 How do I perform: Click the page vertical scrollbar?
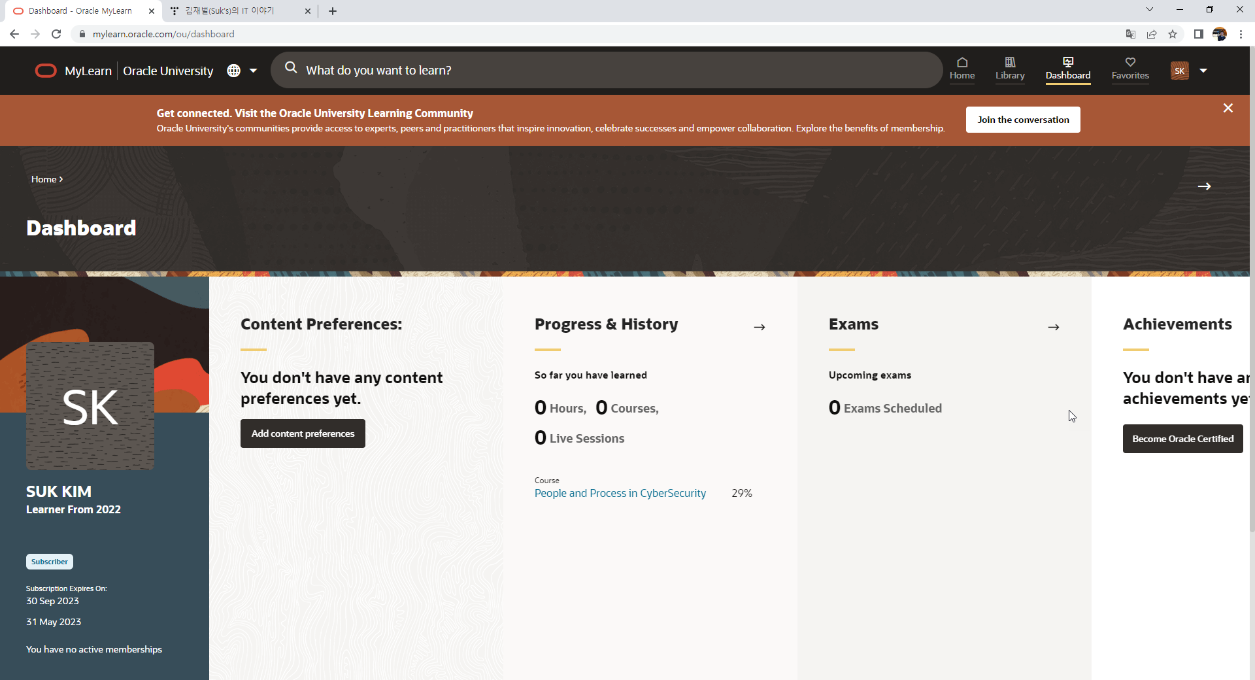(x=1252, y=288)
